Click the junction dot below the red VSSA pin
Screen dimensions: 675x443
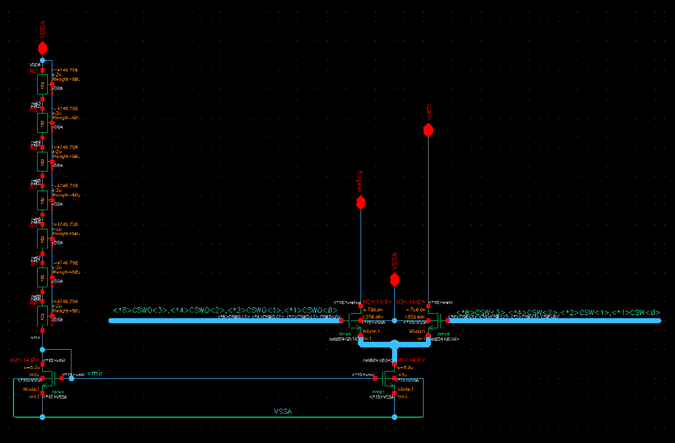click(x=394, y=320)
